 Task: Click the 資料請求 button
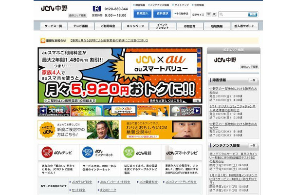[x=162, y=14]
